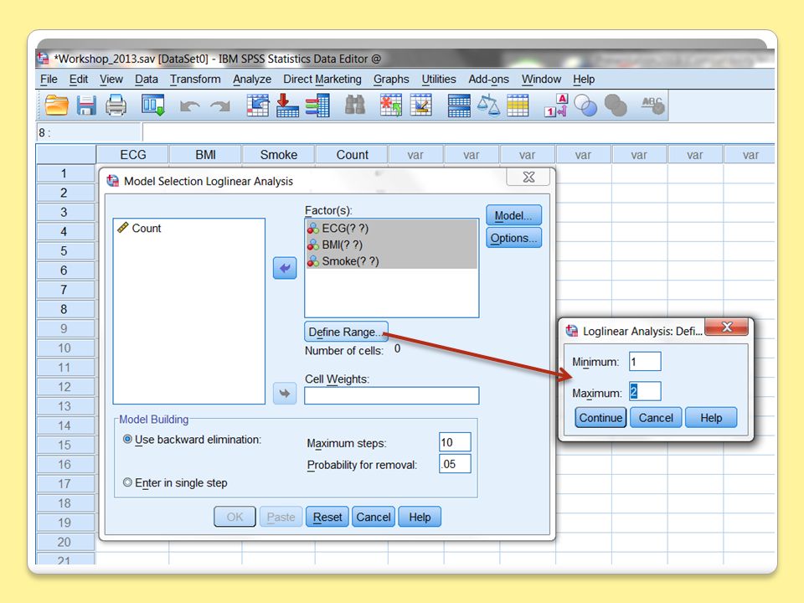This screenshot has width=804, height=603.
Task: Click Cancel in Model Selection Loglinear dialog
Action: click(374, 517)
